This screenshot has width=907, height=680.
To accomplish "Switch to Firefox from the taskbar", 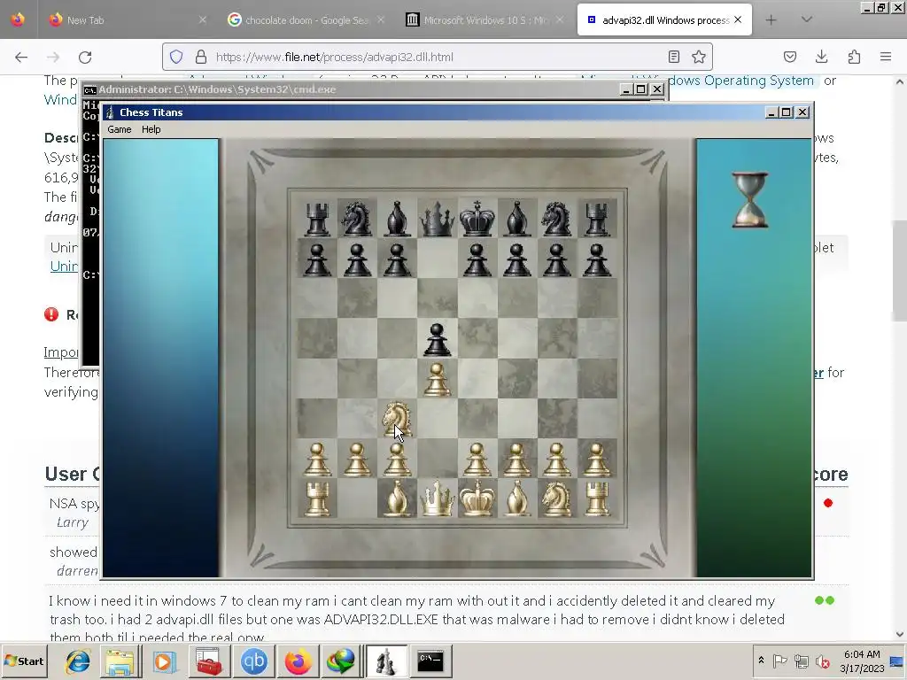I will click(298, 661).
